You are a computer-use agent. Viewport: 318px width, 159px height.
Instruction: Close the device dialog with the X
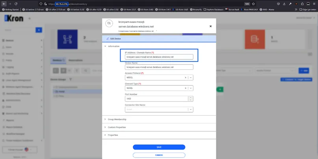point(210,26)
